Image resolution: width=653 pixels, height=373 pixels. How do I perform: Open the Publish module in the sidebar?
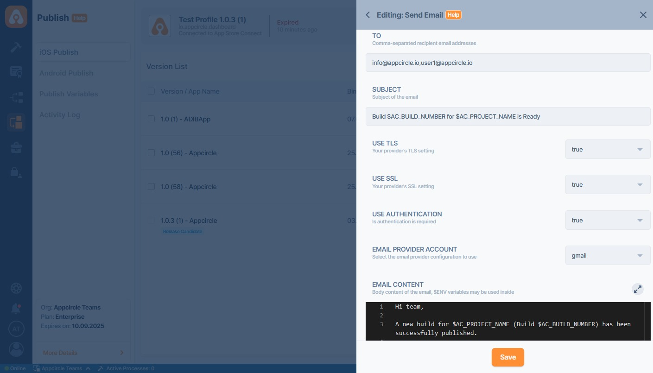(16, 123)
